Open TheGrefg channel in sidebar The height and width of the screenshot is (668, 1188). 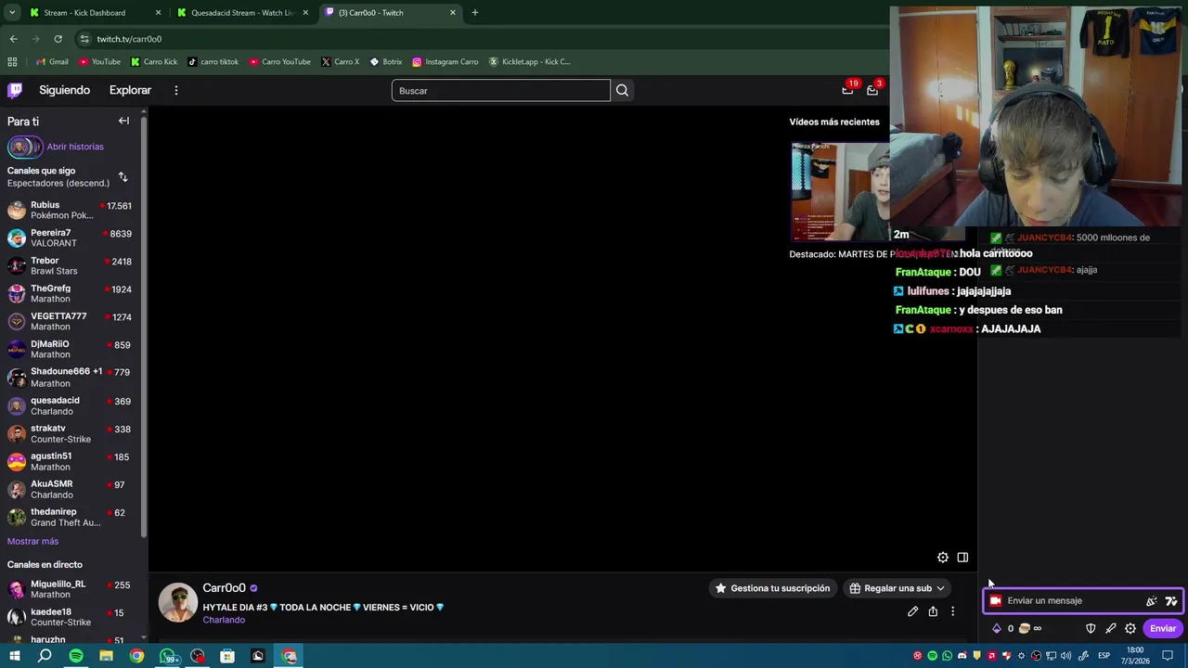[71, 293]
